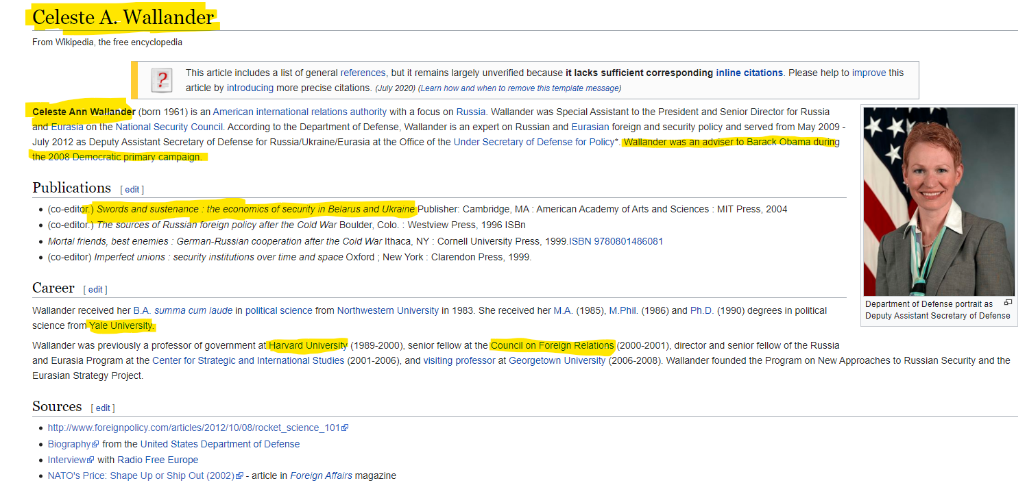Click the 'Publications' section heading
Image resolution: width=1027 pixels, height=483 pixels.
[71, 188]
